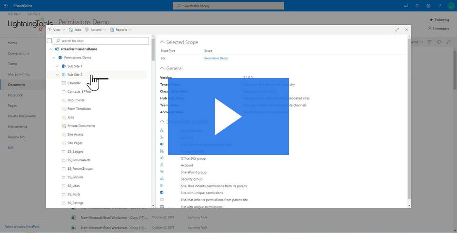Select SS_Likes in the tree
The image size is (457, 233).
[x=73, y=185]
